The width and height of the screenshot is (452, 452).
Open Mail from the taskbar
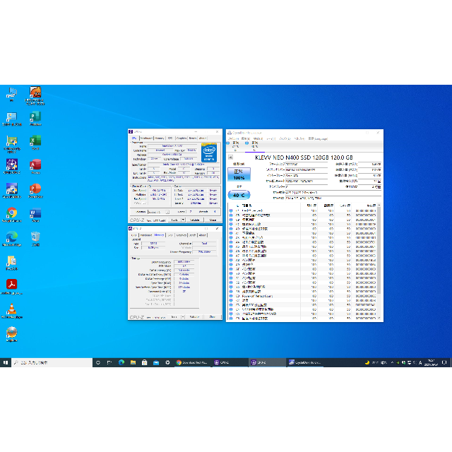point(156,362)
